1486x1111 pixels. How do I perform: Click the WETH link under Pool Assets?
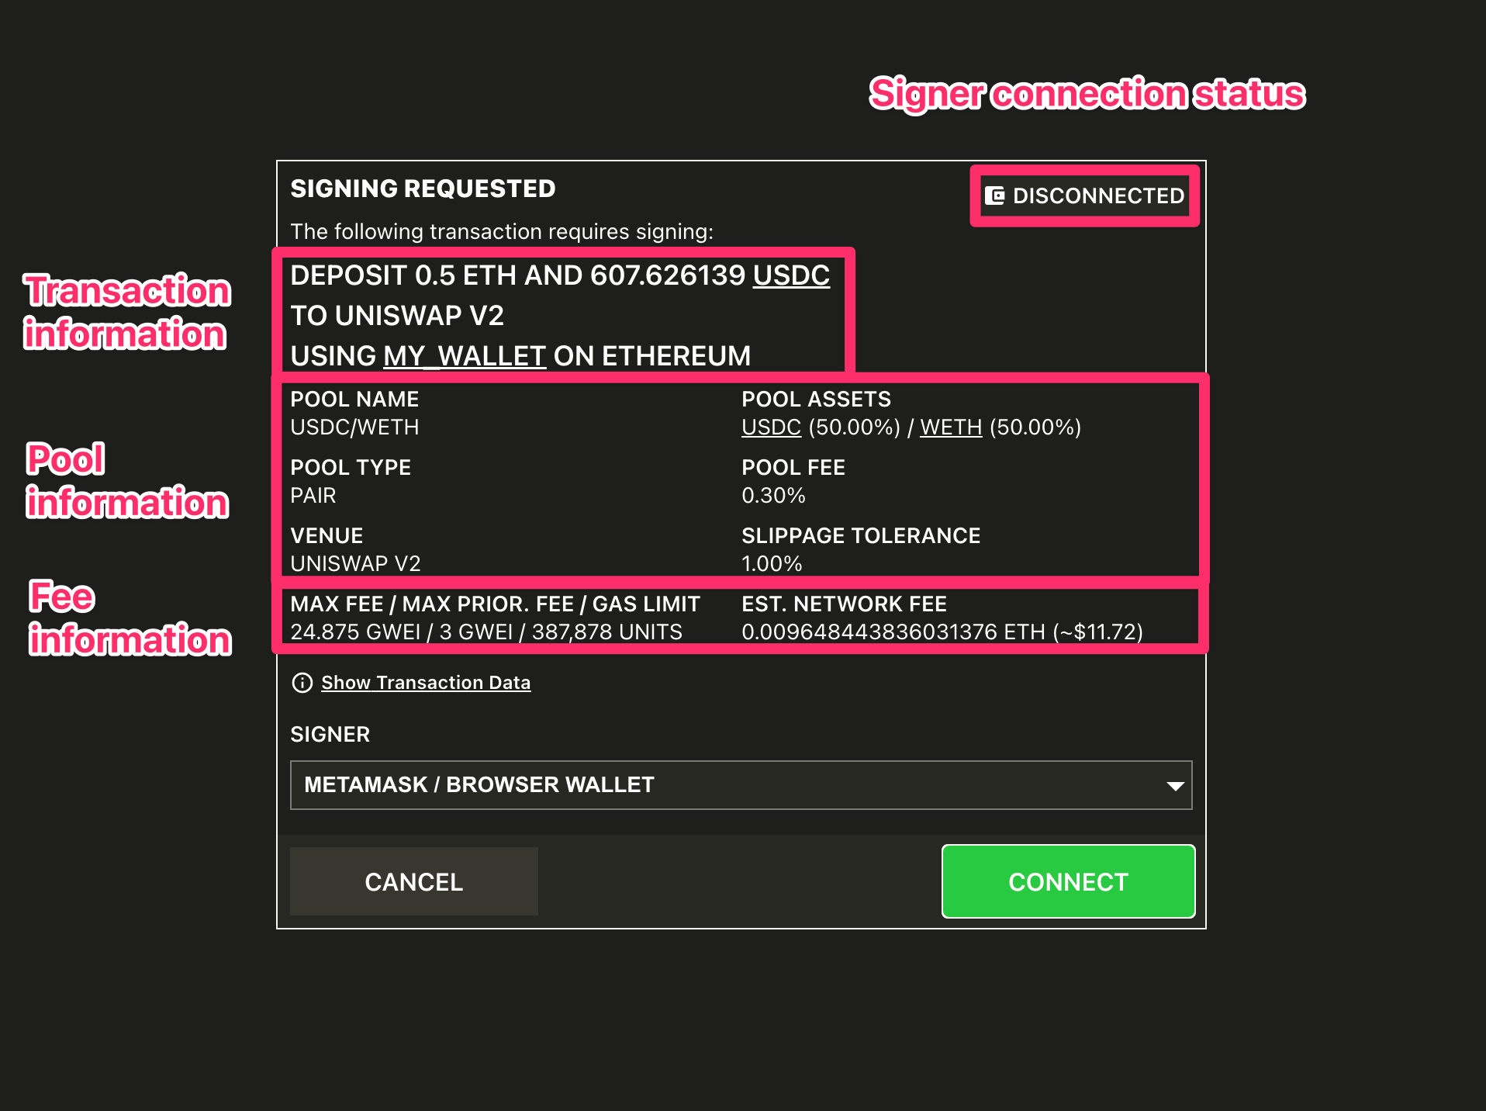[951, 427]
